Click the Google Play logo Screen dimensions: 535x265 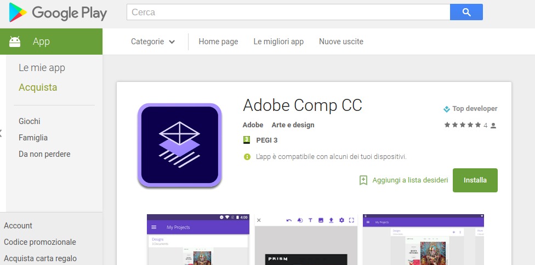tap(58, 13)
